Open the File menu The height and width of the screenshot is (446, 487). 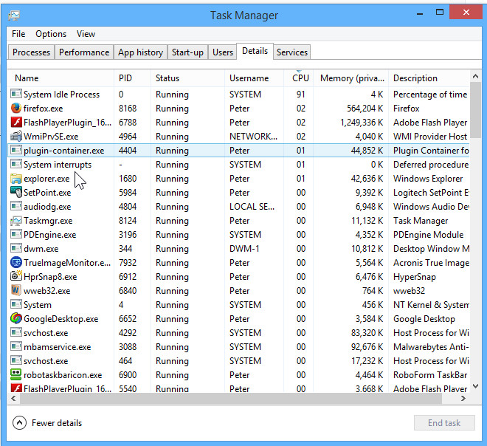(x=18, y=34)
